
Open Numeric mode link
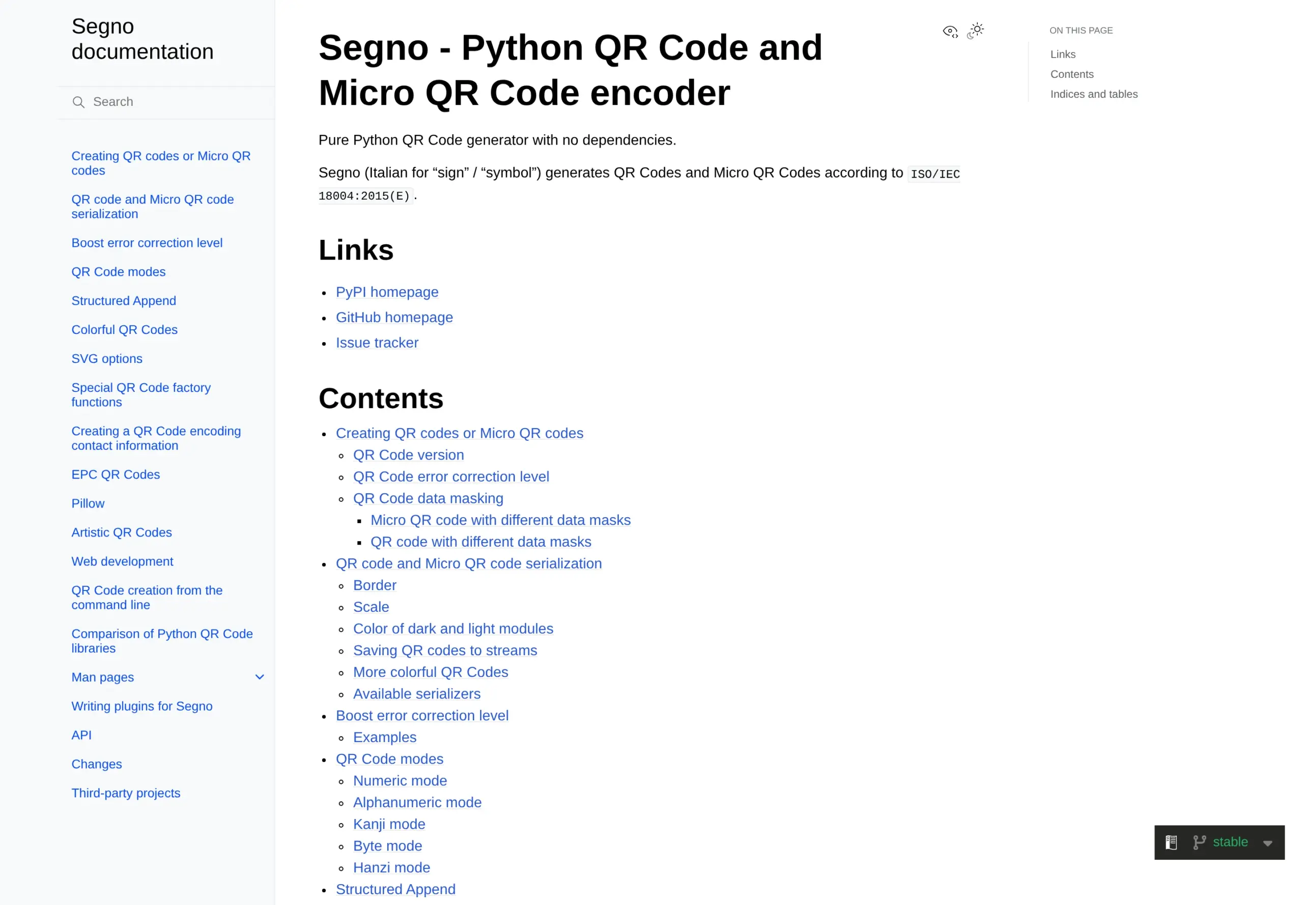point(400,780)
